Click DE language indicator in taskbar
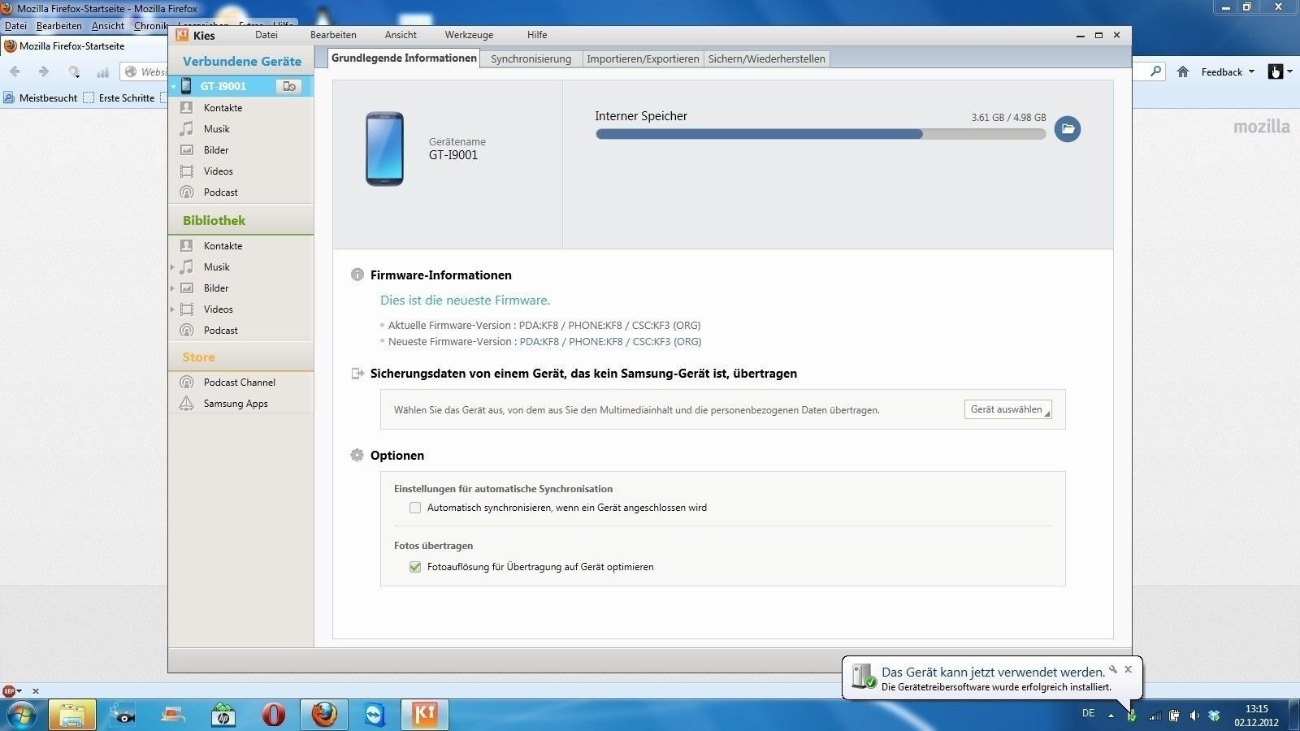 pyautogui.click(x=1088, y=713)
